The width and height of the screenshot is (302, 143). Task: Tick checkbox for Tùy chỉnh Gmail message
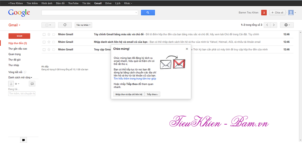click(x=44, y=34)
